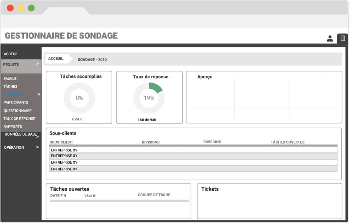Click the Taux de réponse 19% donut
The image size is (350, 223).
(149, 98)
